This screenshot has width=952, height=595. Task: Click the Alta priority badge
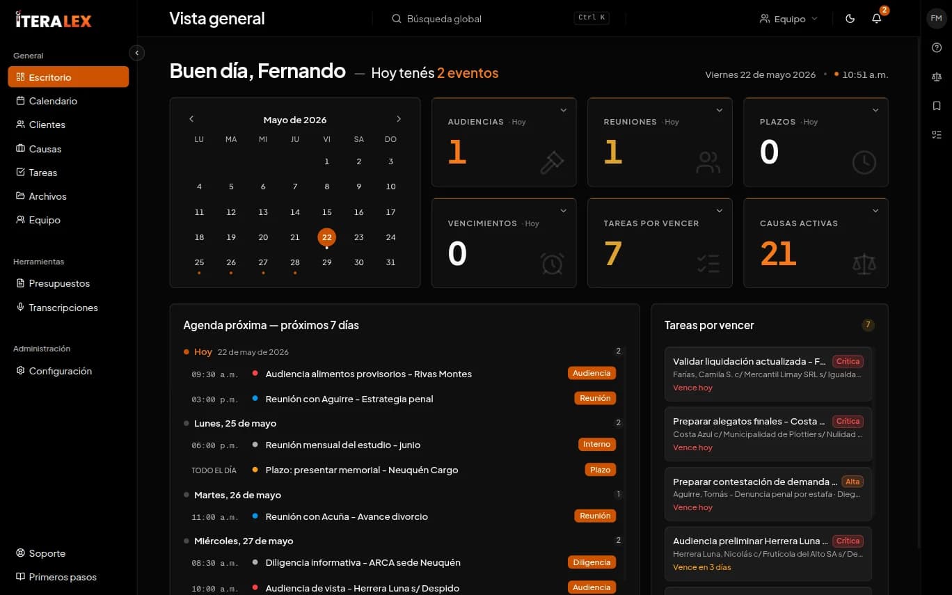click(x=852, y=482)
